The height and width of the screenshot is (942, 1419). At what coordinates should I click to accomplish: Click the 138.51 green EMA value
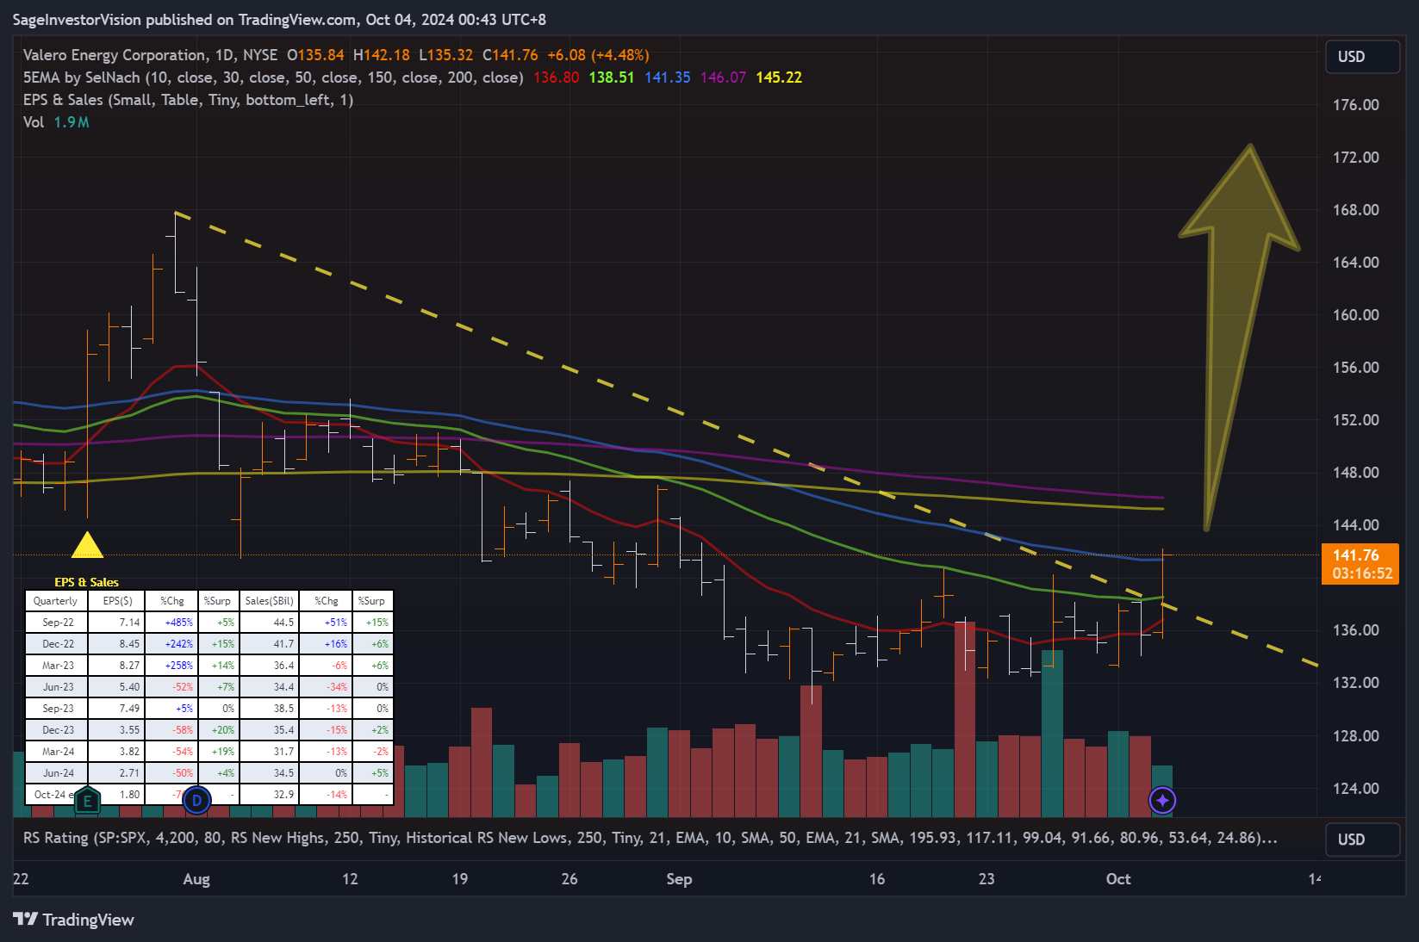pyautogui.click(x=612, y=77)
